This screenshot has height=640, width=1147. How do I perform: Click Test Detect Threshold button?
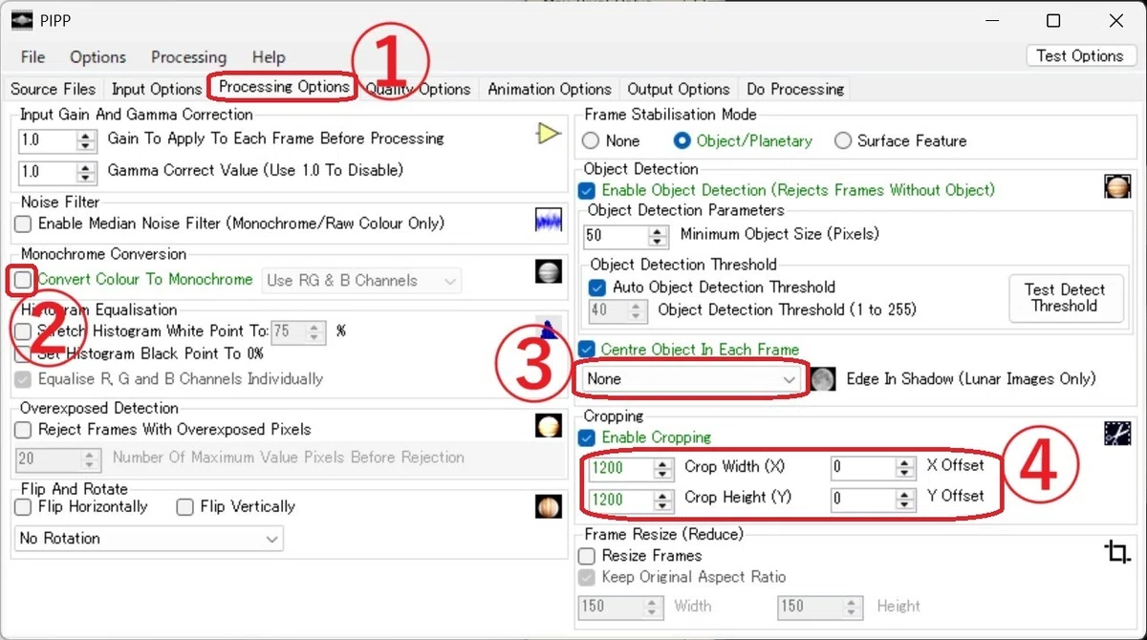tap(1065, 298)
